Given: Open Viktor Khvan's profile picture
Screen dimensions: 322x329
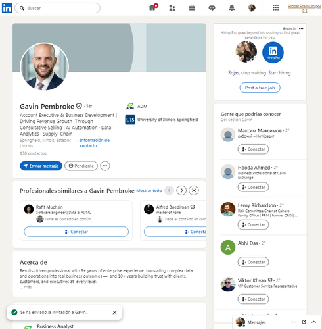Looking at the screenshot, I should pyautogui.click(x=228, y=284).
